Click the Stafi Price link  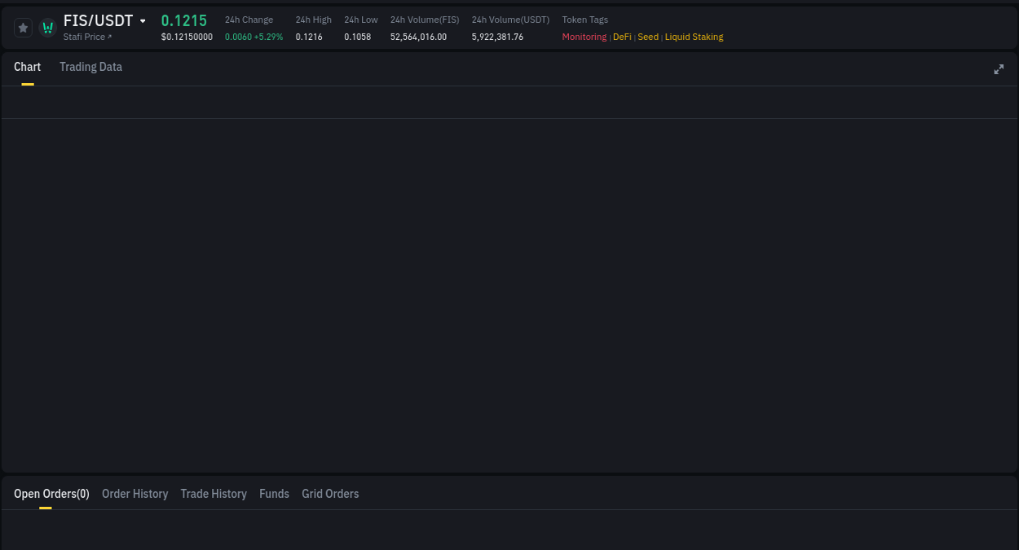coord(84,36)
